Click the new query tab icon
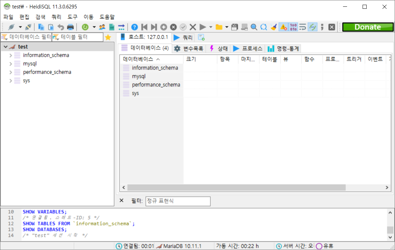 pos(201,37)
